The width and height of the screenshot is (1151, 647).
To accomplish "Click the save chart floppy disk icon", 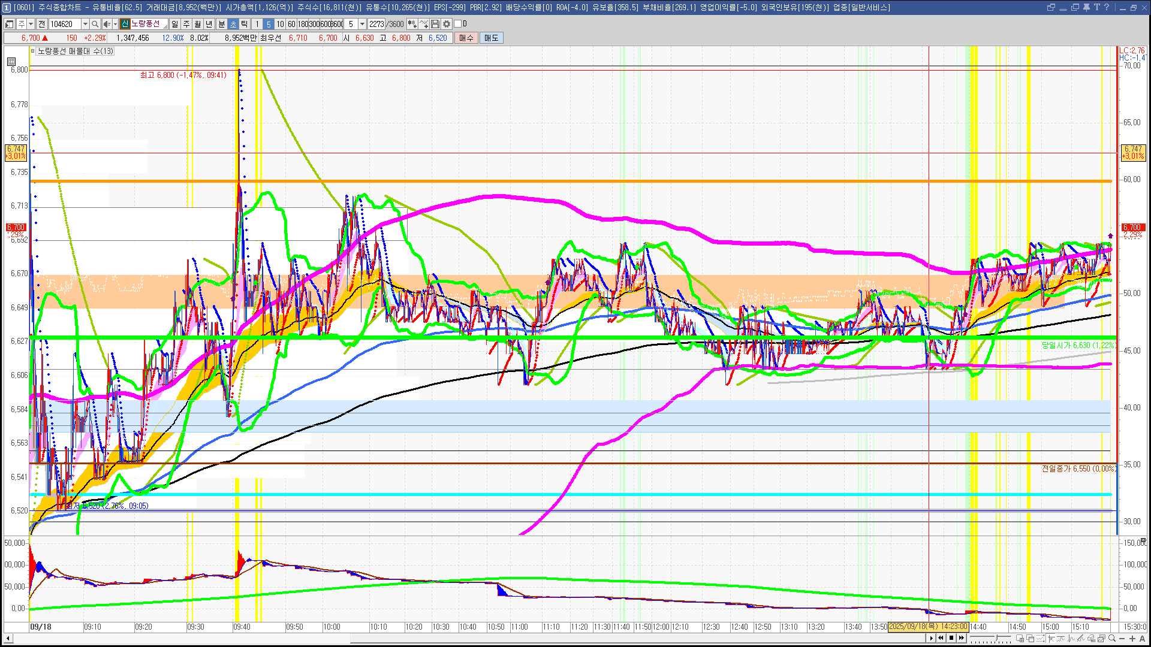I will pyautogui.click(x=435, y=24).
